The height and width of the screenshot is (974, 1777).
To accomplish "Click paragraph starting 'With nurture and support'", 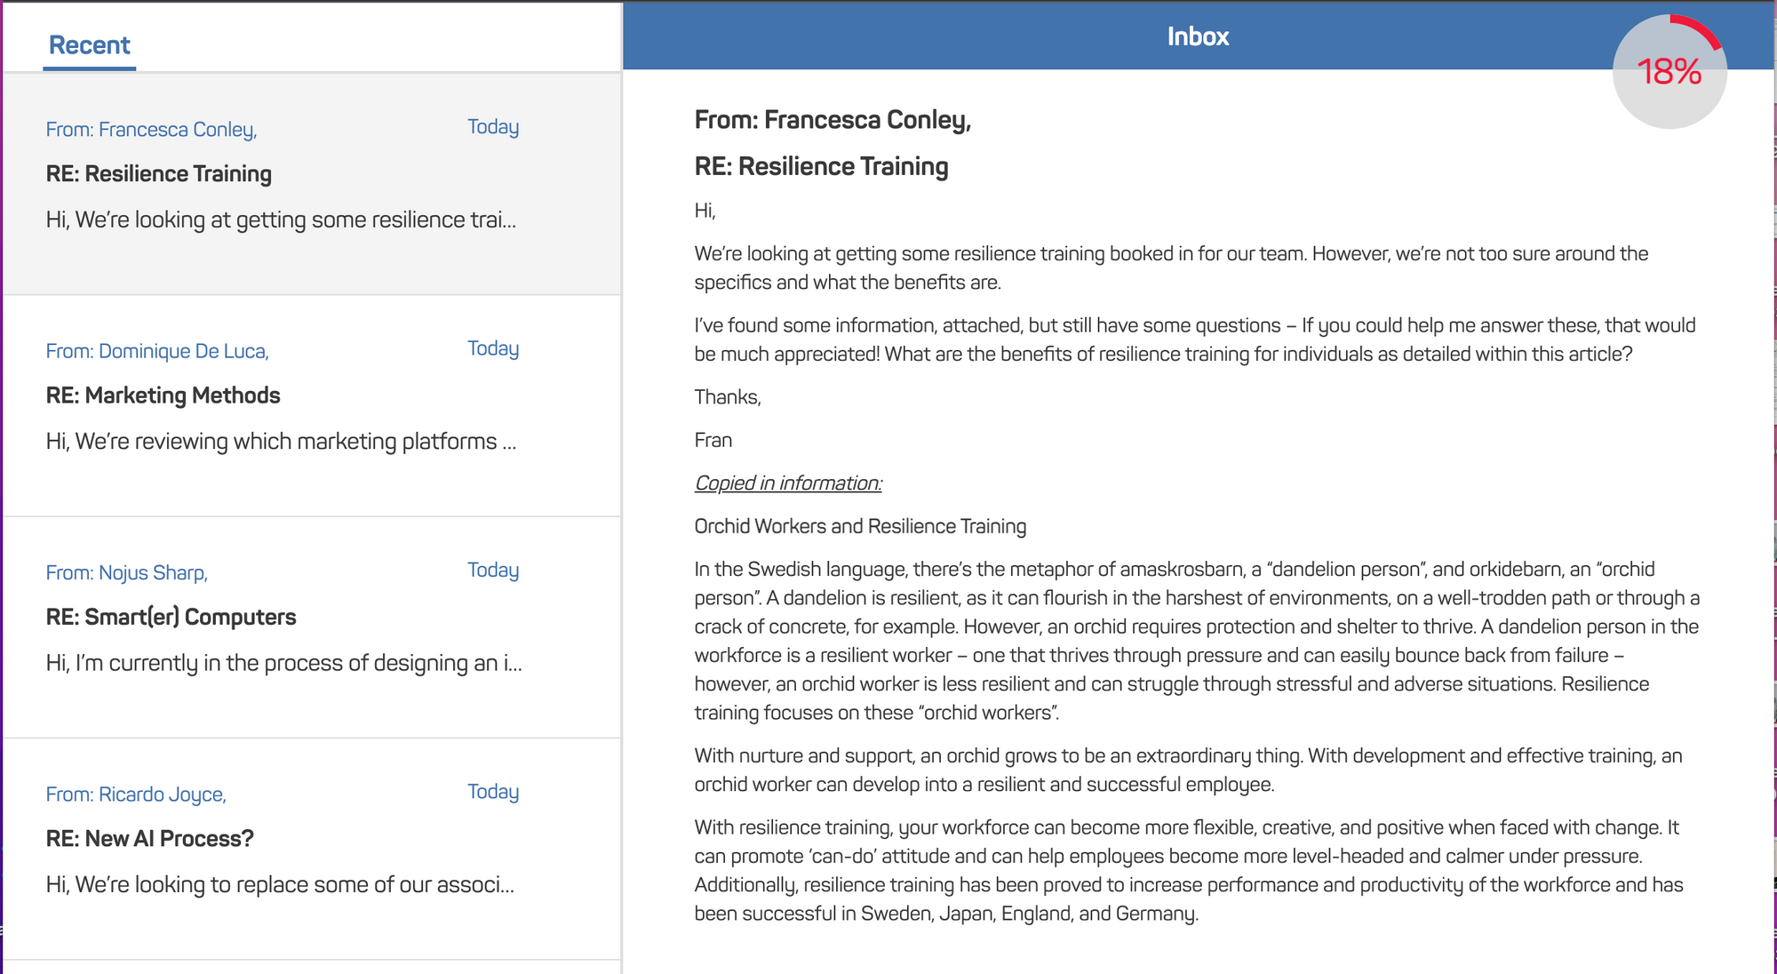I will click(1188, 770).
